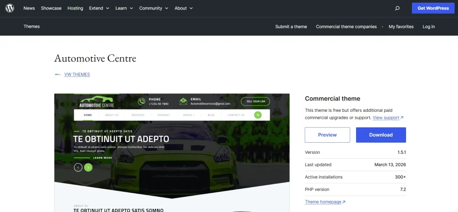Download the Automotive Centre theme
This screenshot has height=212, width=458.
(x=381, y=135)
